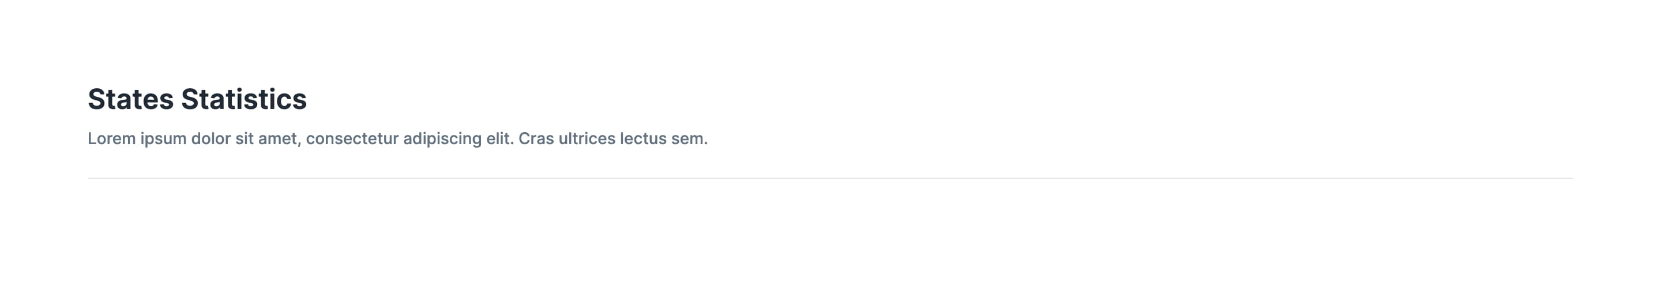
Task: Click the word "dolor" in the description
Action: coord(210,139)
